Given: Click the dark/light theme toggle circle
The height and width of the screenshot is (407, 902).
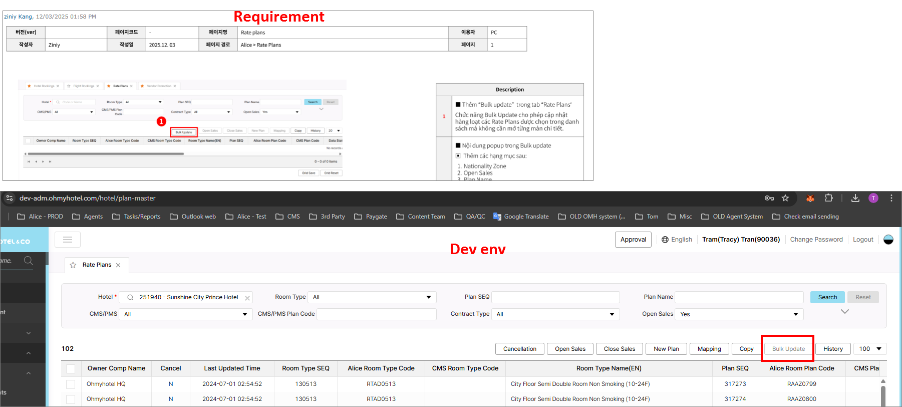Looking at the screenshot, I should click(x=888, y=240).
